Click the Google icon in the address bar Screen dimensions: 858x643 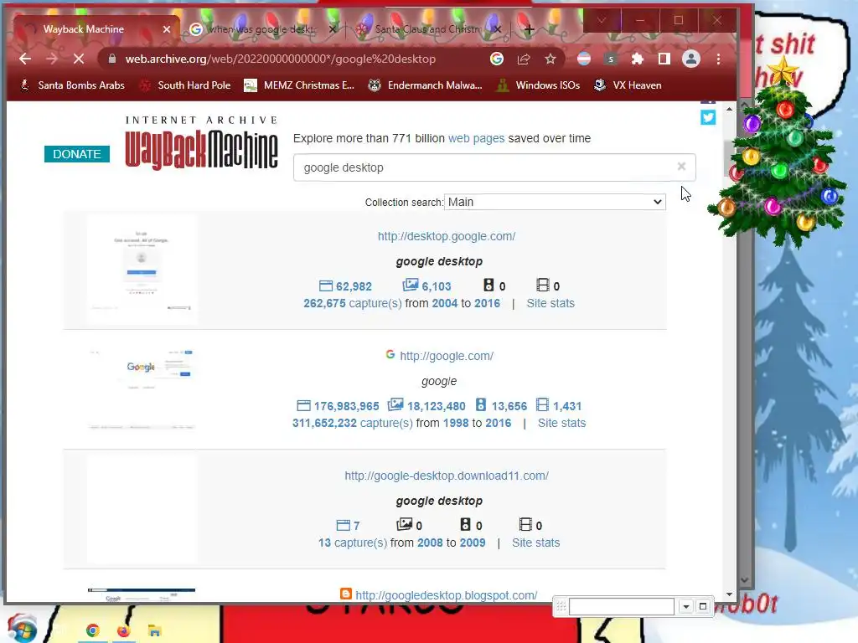(497, 59)
